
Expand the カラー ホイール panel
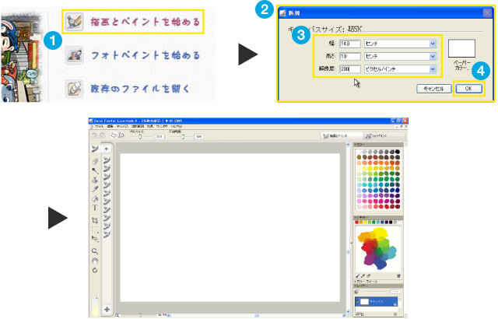point(378,282)
